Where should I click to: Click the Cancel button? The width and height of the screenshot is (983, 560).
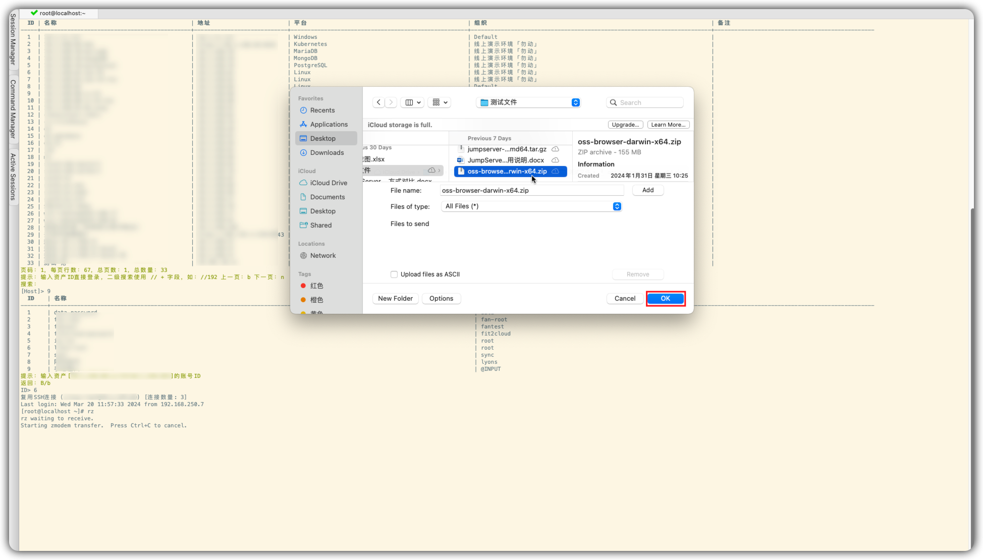click(625, 299)
